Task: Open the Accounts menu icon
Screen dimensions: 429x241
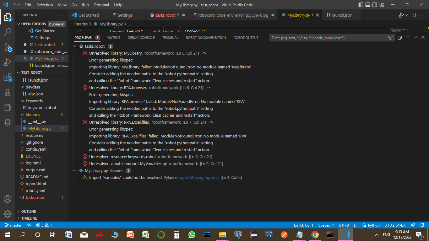Action: point(8,199)
